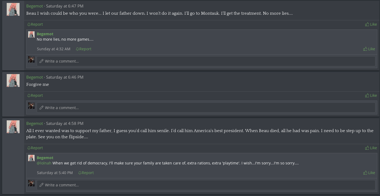Report the Saturday 5:40 PM comment
Screen dimensions: 380x196
tap(86, 173)
